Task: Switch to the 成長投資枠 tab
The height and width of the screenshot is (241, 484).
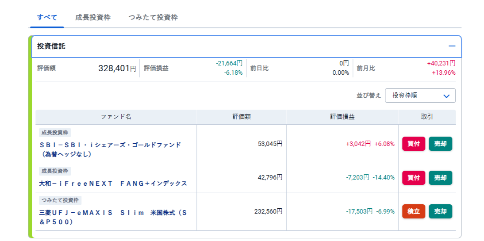Action: 92,18
